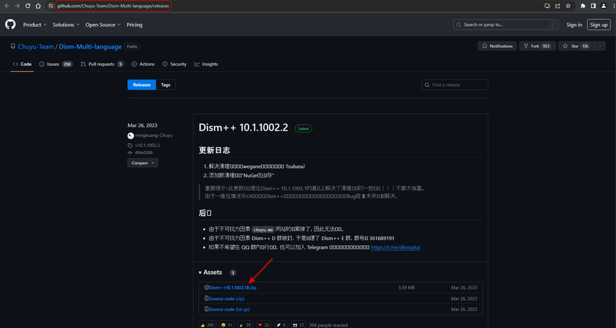This screenshot has width=616, height=328.
Task: Switch to the Tags view
Action: pyautogui.click(x=166, y=85)
